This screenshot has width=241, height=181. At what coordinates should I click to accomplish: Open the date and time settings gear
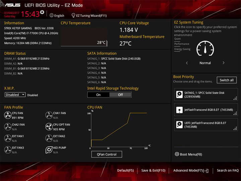click(42, 12)
